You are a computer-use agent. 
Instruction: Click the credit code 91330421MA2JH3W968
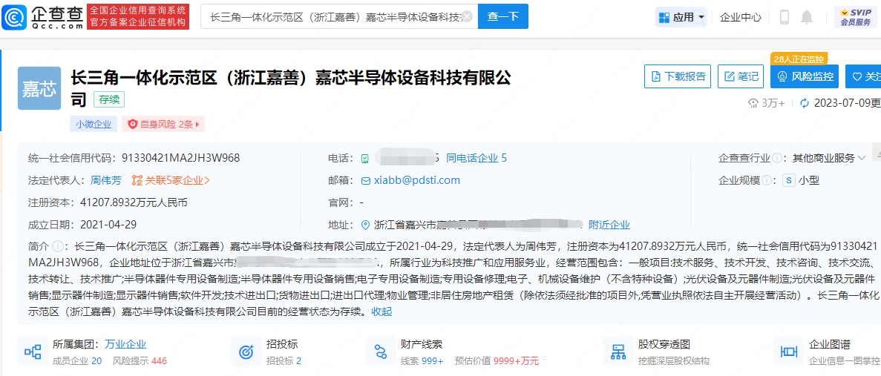181,158
